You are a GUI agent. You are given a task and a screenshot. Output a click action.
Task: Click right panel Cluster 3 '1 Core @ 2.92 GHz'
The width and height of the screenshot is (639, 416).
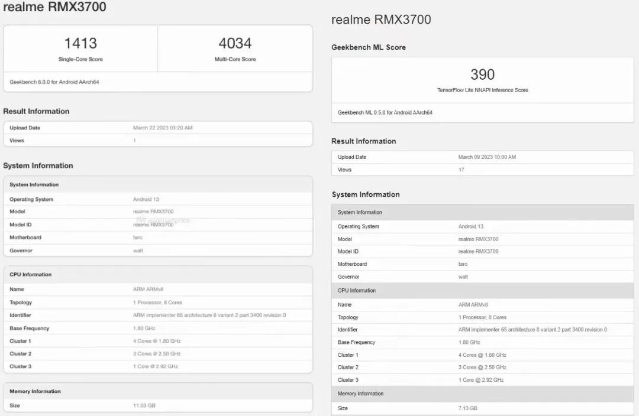point(481,380)
